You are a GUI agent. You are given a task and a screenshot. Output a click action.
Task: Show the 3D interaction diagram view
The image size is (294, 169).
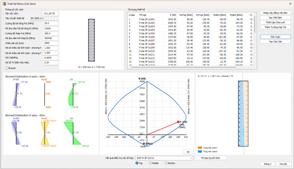[188, 152]
